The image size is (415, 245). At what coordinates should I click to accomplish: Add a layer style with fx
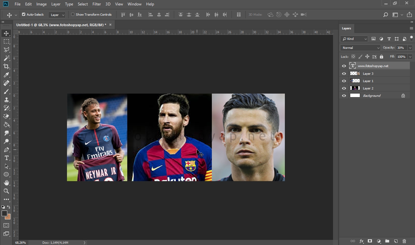[x=361, y=241]
